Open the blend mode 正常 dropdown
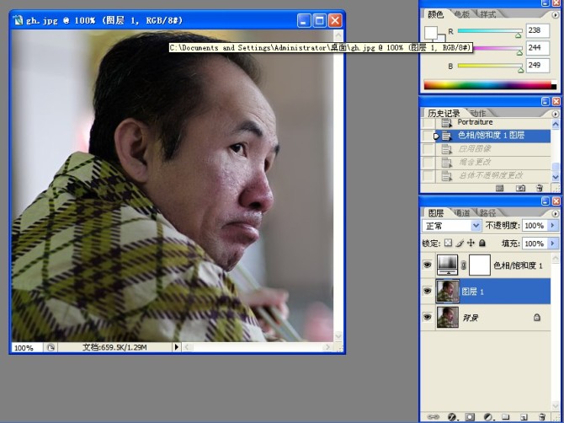The height and width of the screenshot is (423, 564). pyautogui.click(x=476, y=226)
